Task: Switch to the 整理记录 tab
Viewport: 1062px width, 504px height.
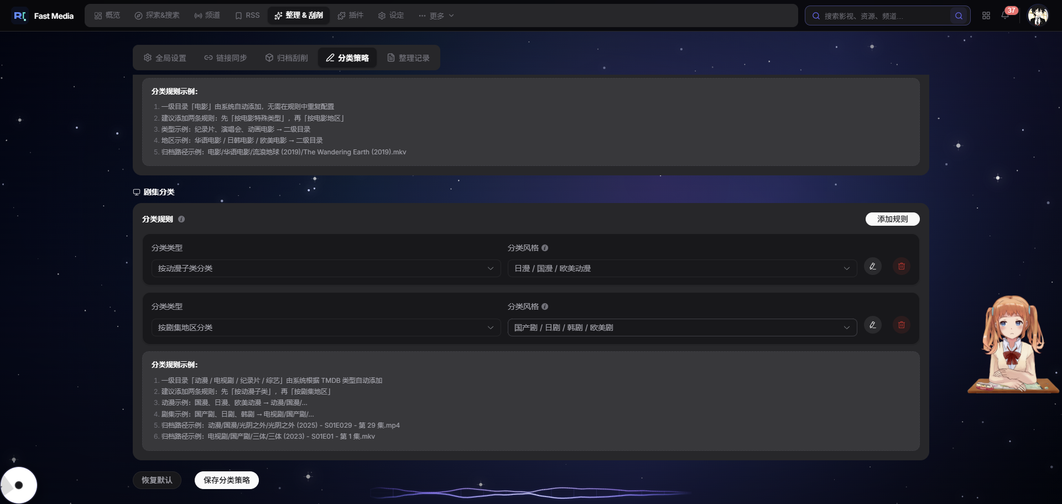Action: pyautogui.click(x=408, y=58)
